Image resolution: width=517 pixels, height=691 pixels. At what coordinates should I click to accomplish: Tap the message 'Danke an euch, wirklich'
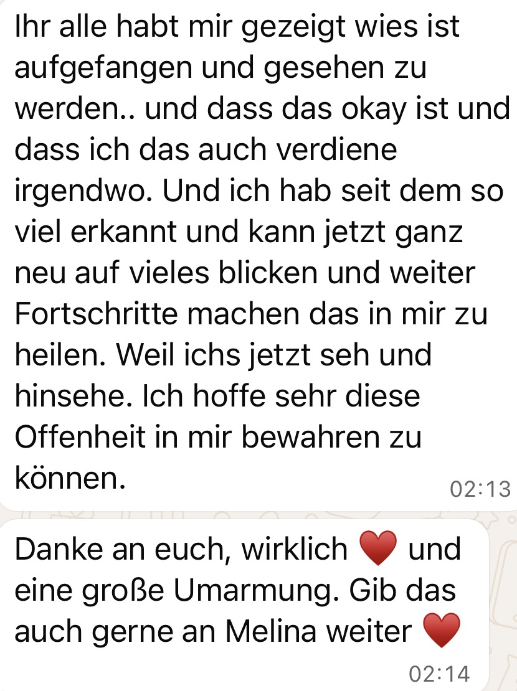244,605
